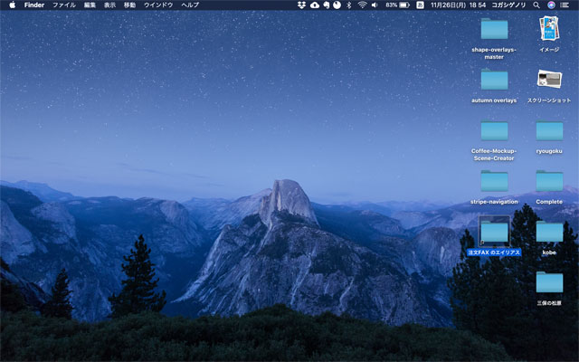Open the 移動 menu
The image size is (579, 362).
(129, 5)
